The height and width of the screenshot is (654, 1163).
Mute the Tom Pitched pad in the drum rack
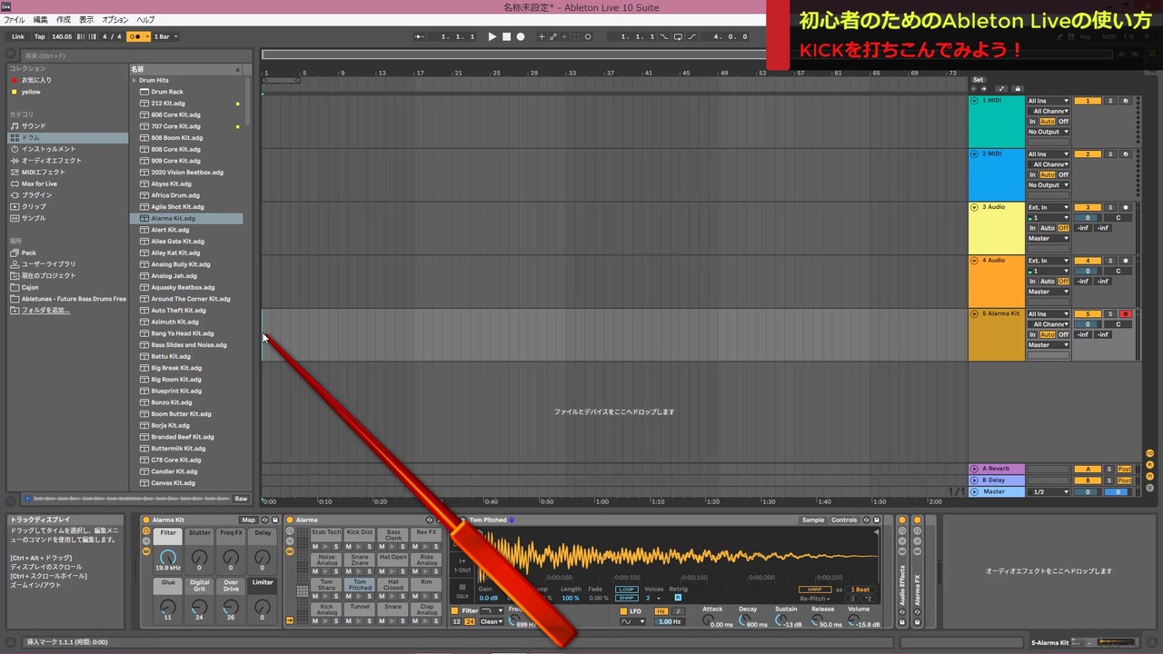(x=347, y=597)
